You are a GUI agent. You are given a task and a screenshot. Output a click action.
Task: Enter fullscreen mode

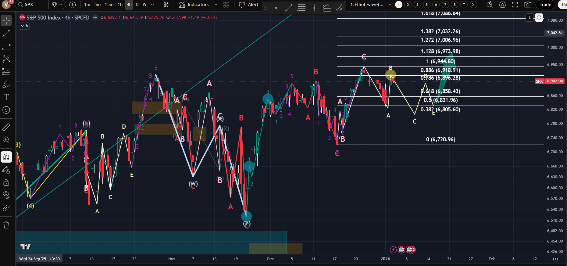point(515,5)
